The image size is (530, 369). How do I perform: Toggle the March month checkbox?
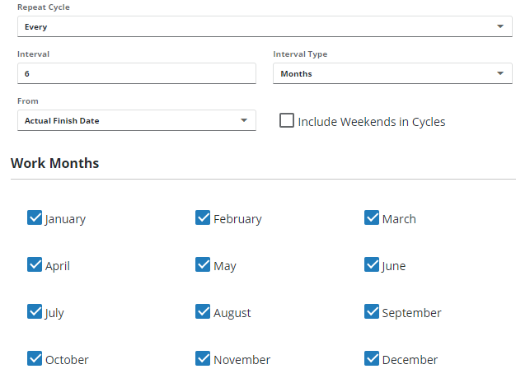(x=372, y=217)
